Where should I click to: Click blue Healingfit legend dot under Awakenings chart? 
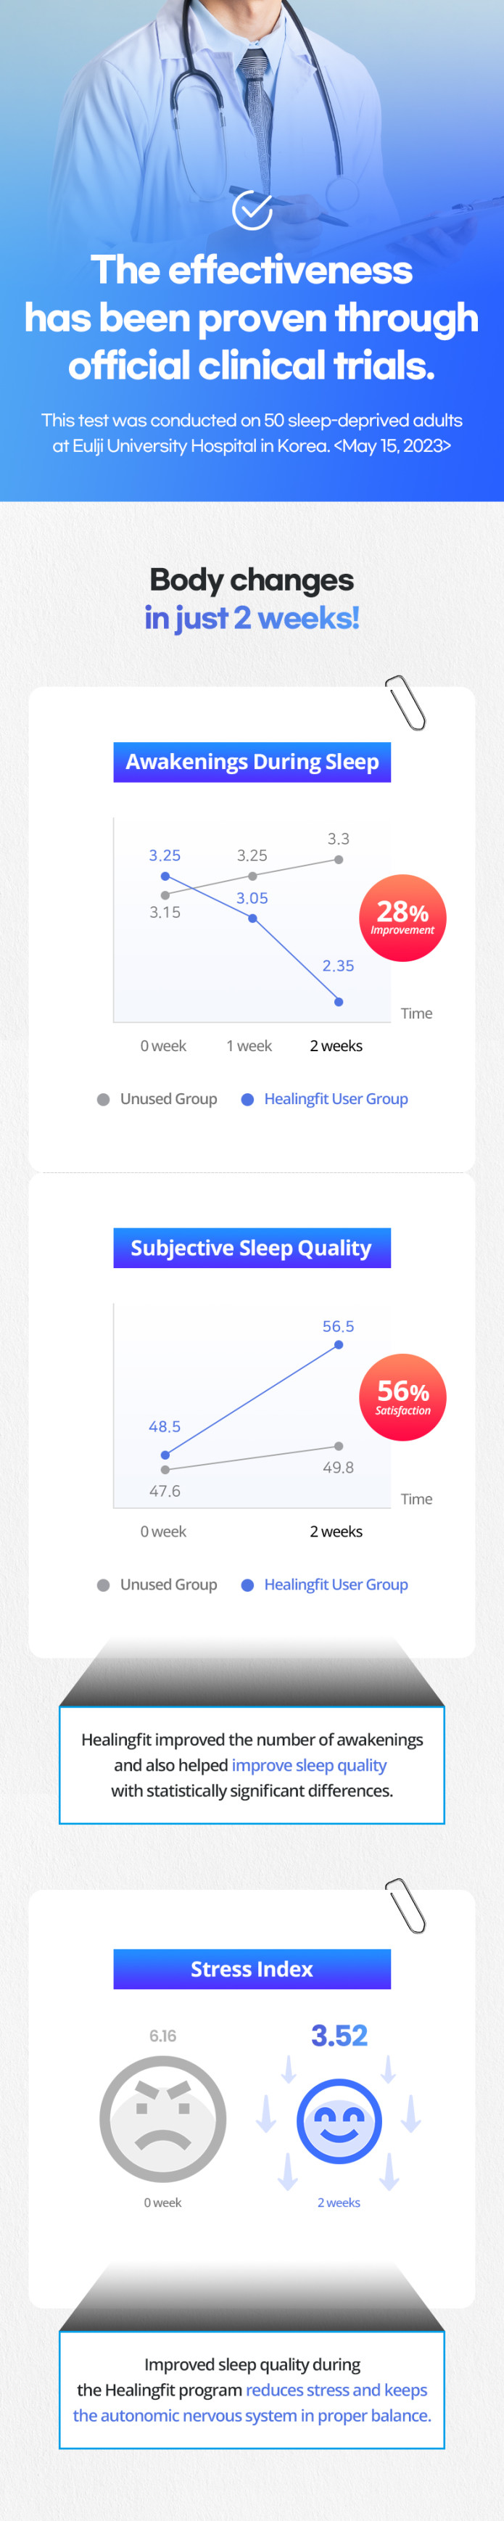click(x=247, y=1099)
